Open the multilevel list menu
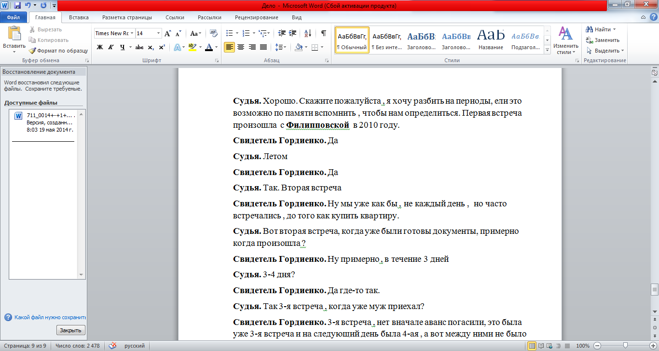Screen dimensions: 659x351 (263, 33)
